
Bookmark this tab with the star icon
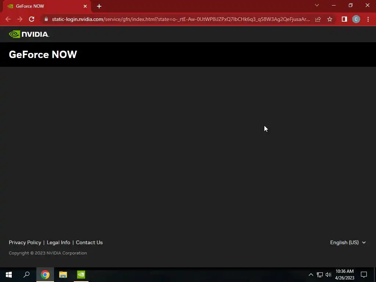330,19
